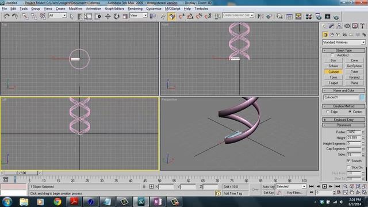Click the time slider 0 / 100

coord(21,172)
